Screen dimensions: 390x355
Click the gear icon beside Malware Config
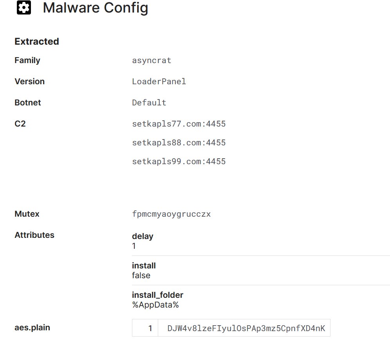tap(24, 8)
